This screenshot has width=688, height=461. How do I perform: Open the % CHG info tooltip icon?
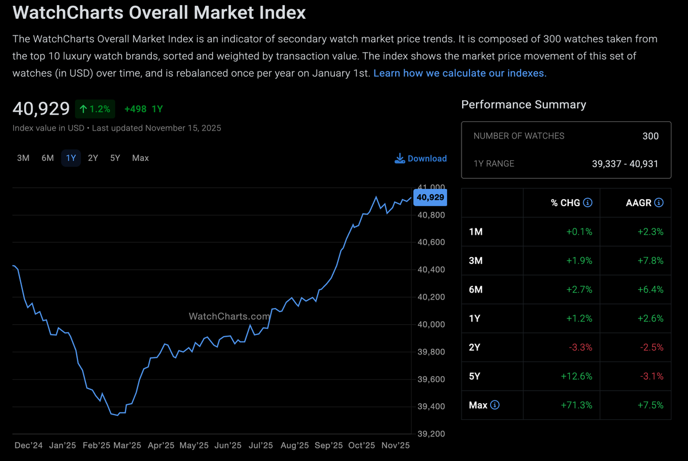pyautogui.click(x=588, y=203)
